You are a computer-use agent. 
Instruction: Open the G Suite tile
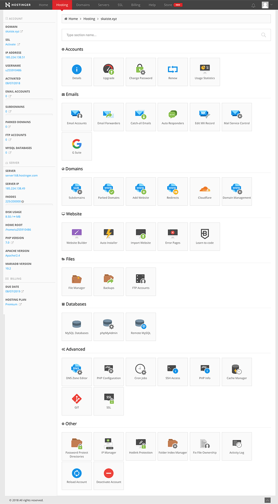pyautogui.click(x=77, y=146)
